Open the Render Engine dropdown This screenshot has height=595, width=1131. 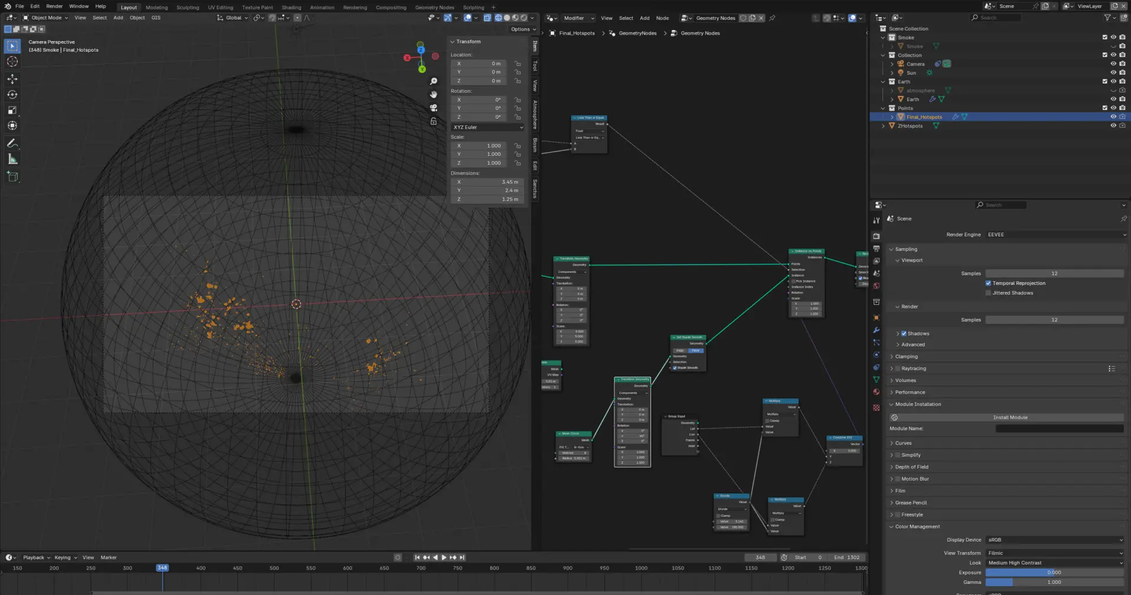[x=1056, y=235]
